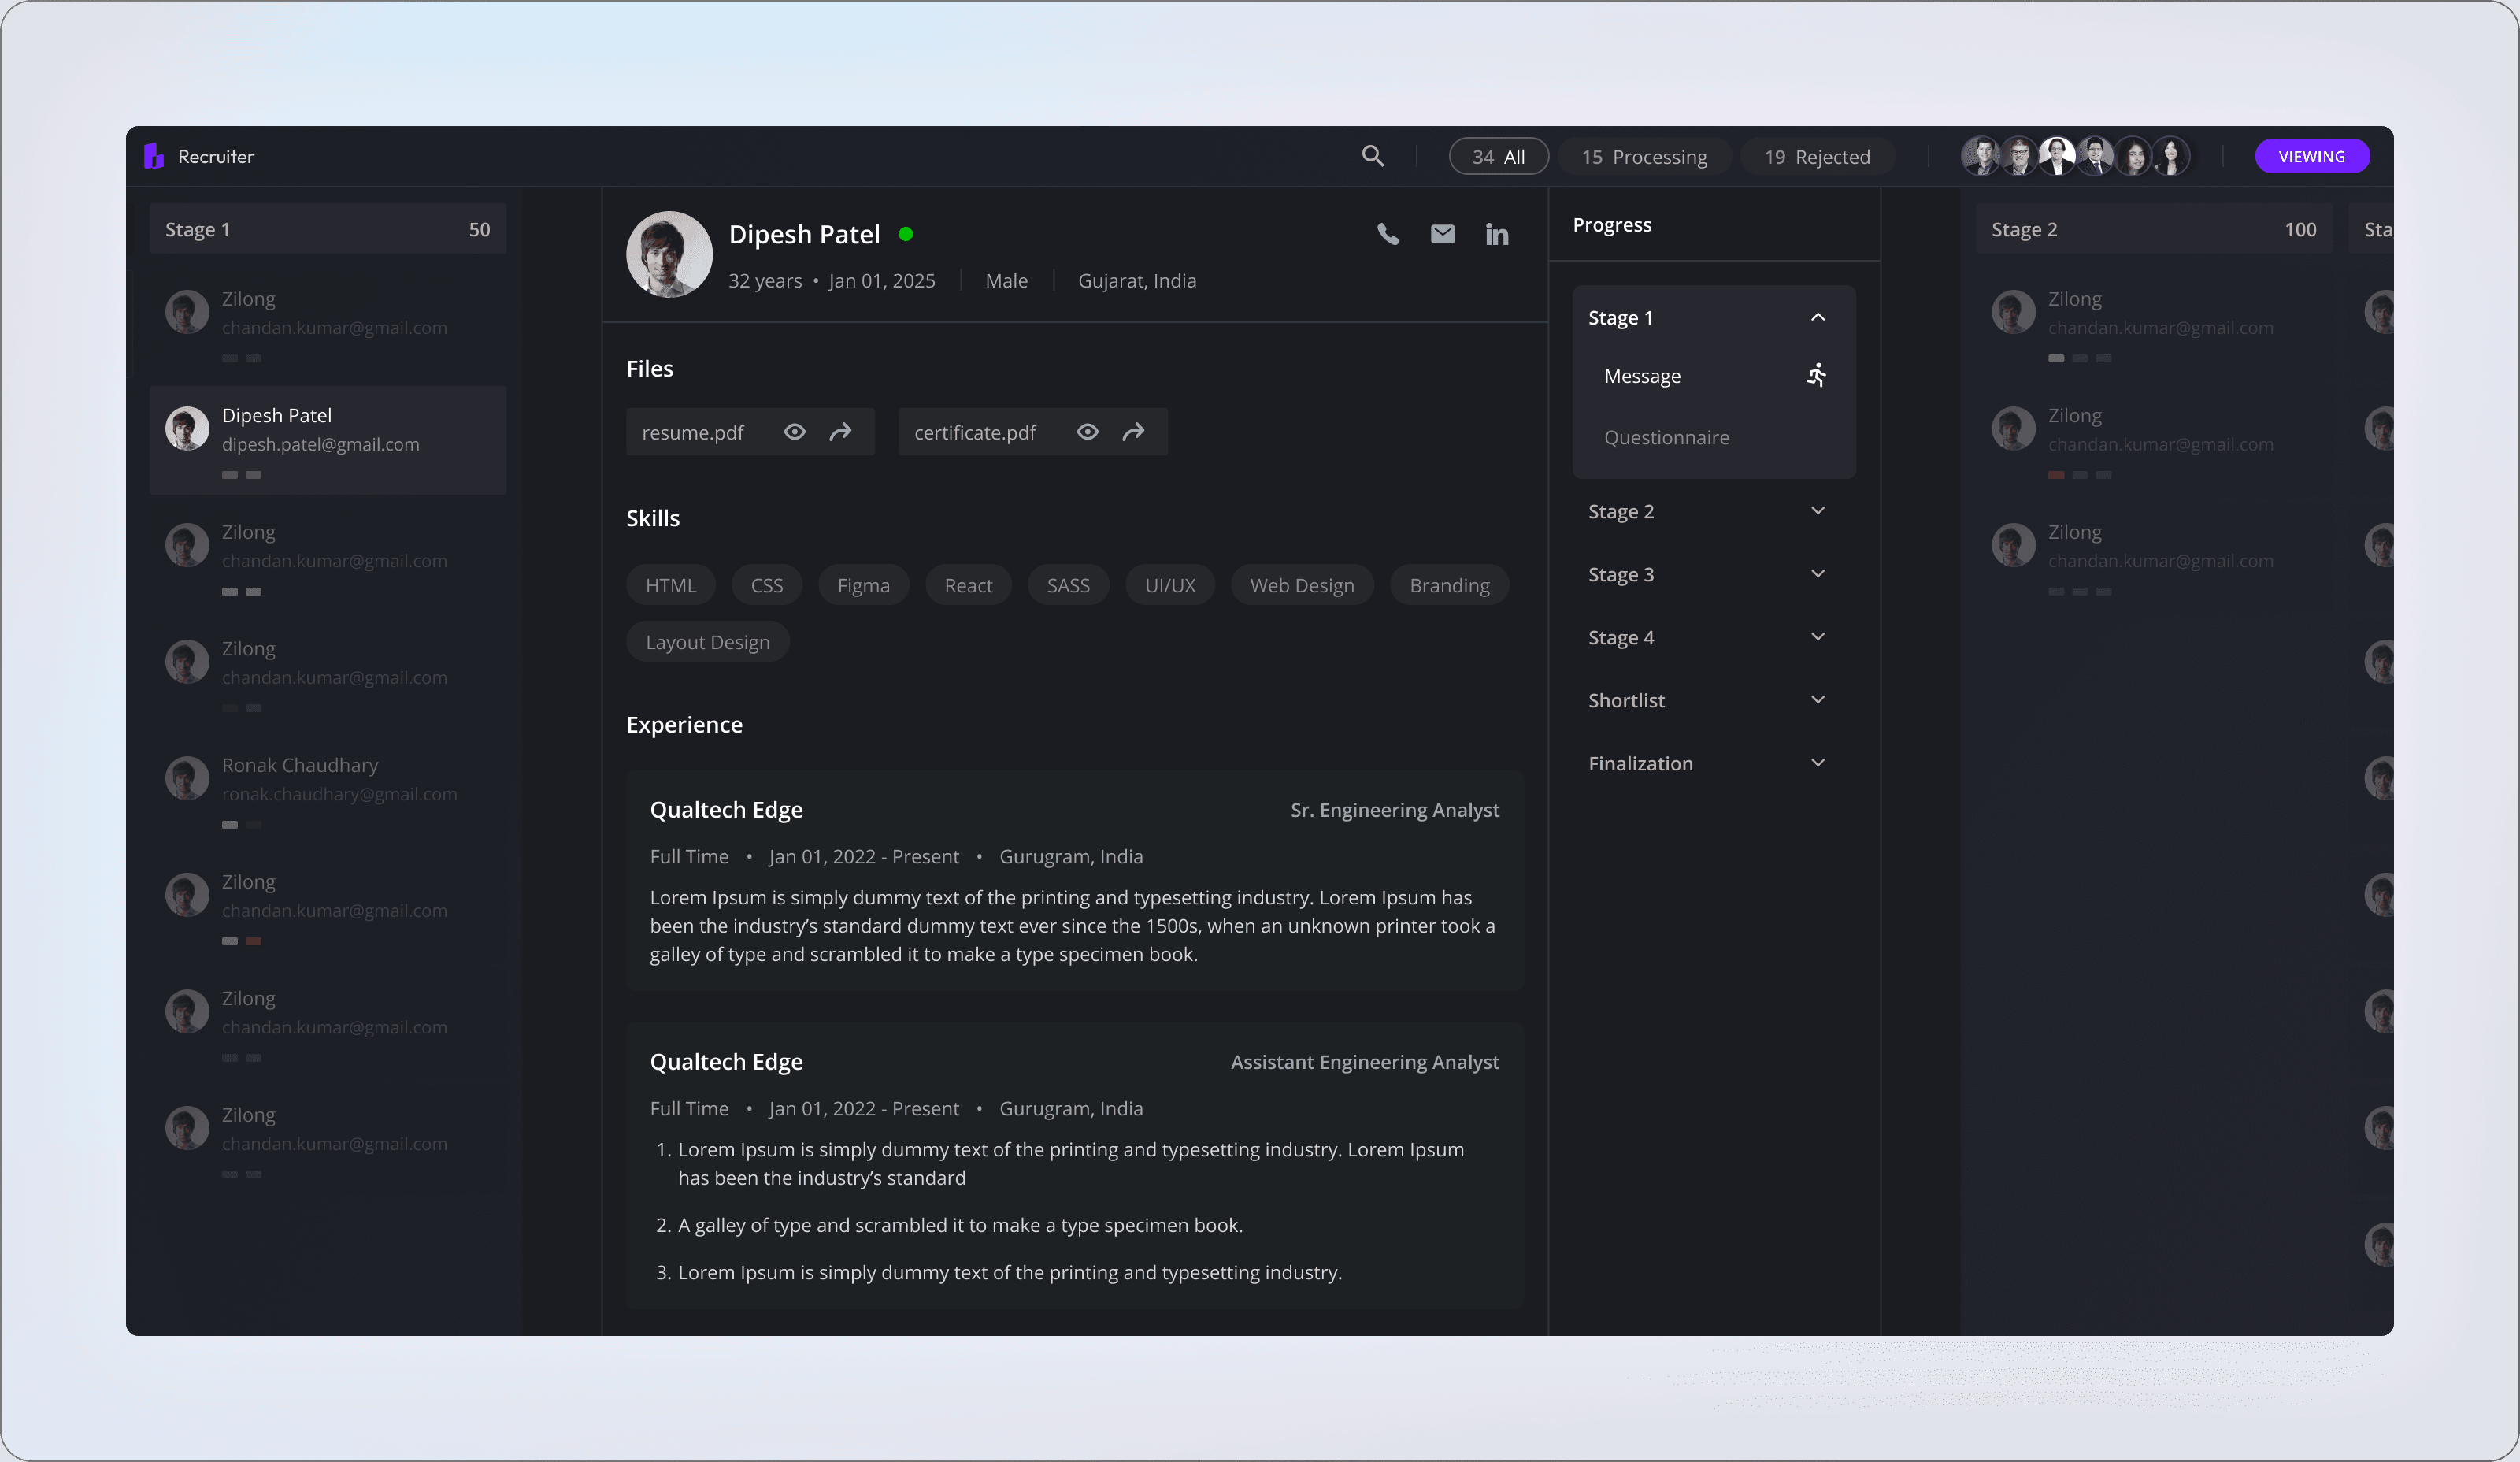The image size is (2520, 1462).
Task: Click the phone call icon
Action: pos(1388,235)
